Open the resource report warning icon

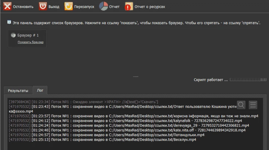tap(129, 6)
